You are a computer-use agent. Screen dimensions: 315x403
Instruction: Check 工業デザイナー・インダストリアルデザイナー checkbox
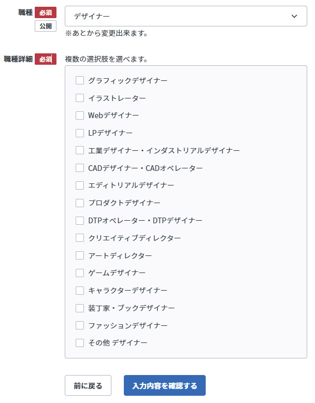tap(80, 150)
